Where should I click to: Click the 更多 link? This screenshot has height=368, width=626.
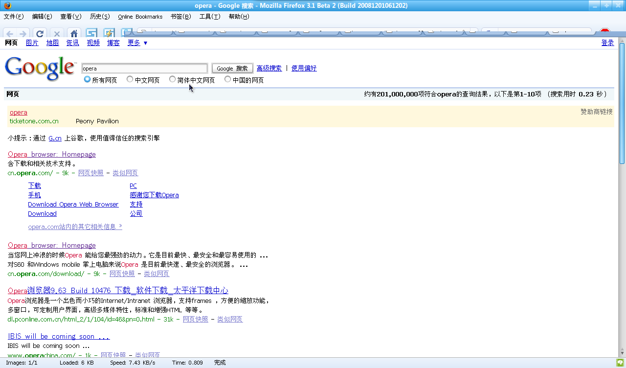coord(134,43)
